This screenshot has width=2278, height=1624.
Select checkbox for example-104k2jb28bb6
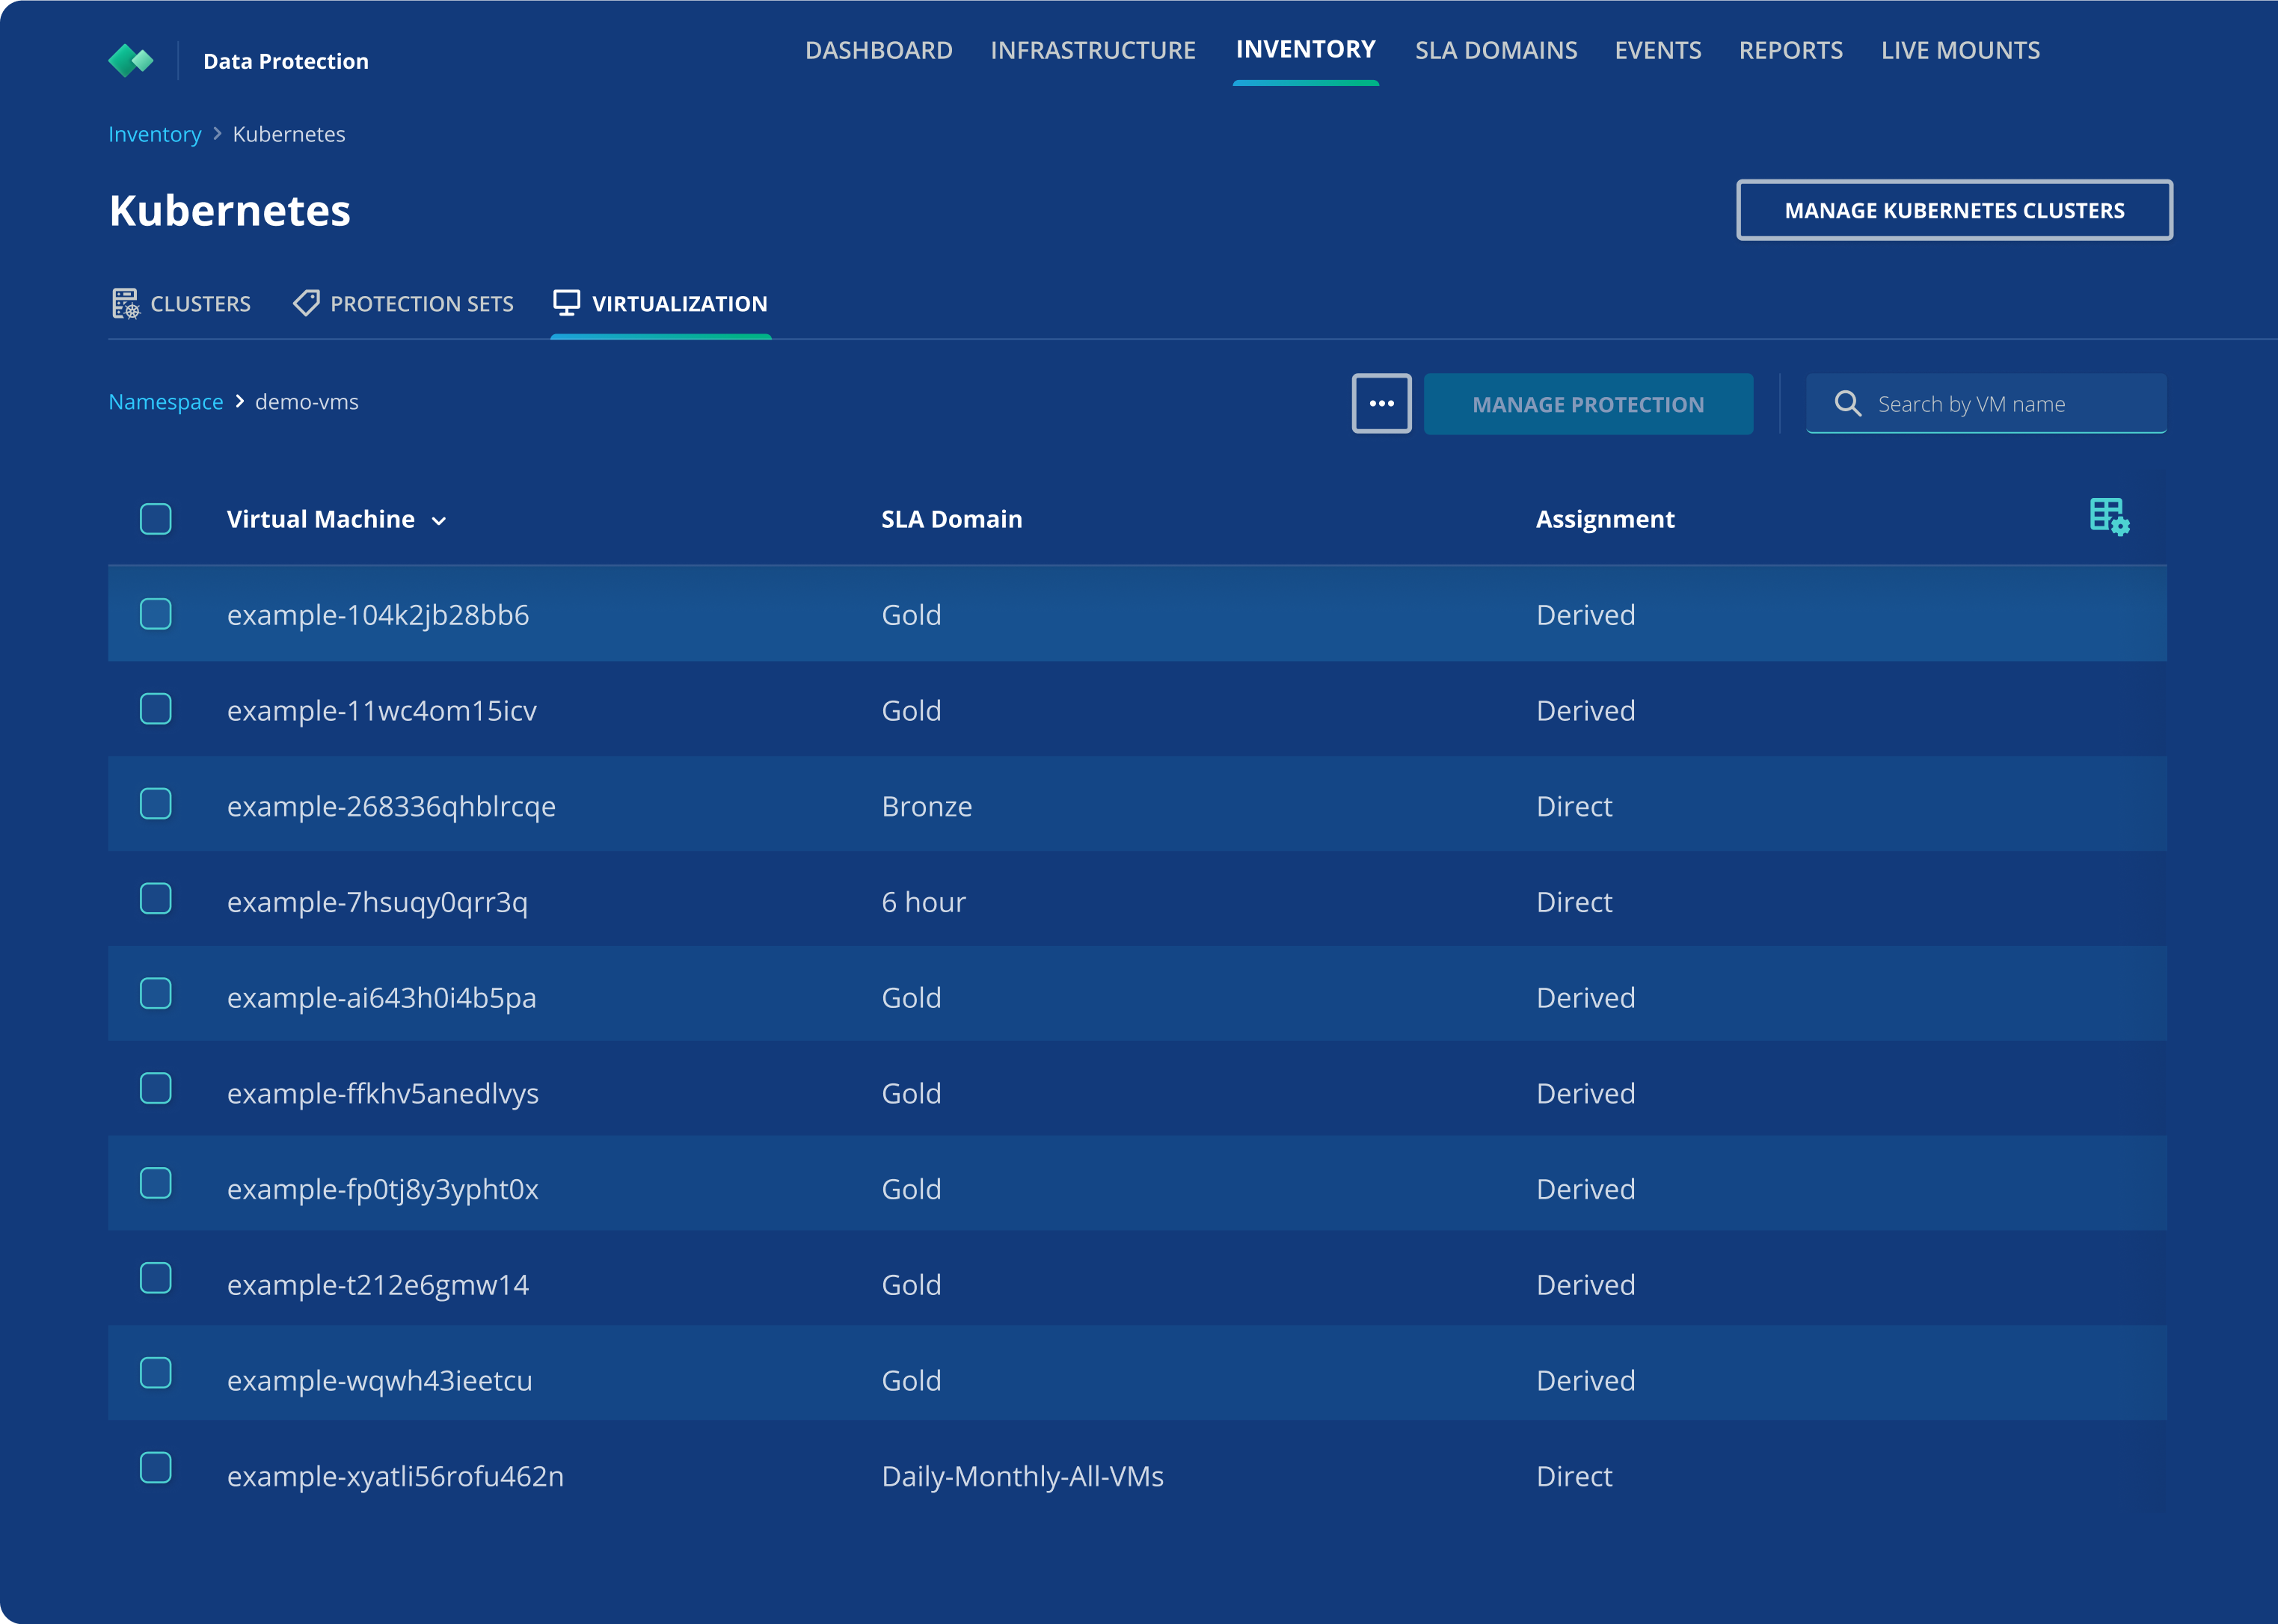pyautogui.click(x=156, y=614)
